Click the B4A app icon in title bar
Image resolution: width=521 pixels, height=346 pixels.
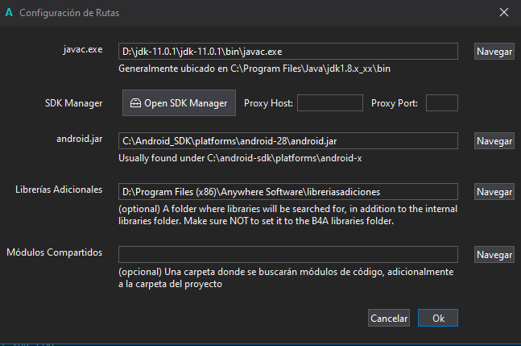[9, 13]
